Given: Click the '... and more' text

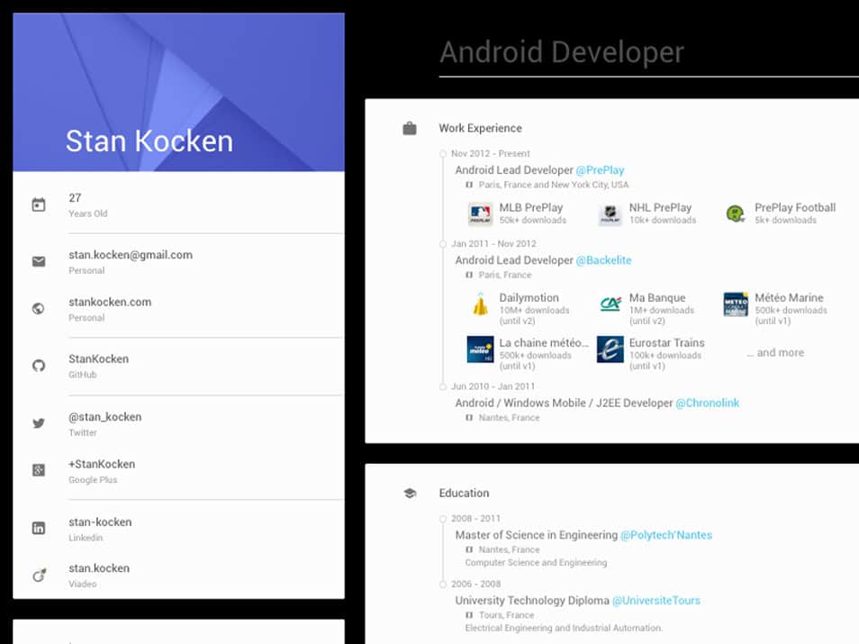Looking at the screenshot, I should pyautogui.click(x=775, y=352).
